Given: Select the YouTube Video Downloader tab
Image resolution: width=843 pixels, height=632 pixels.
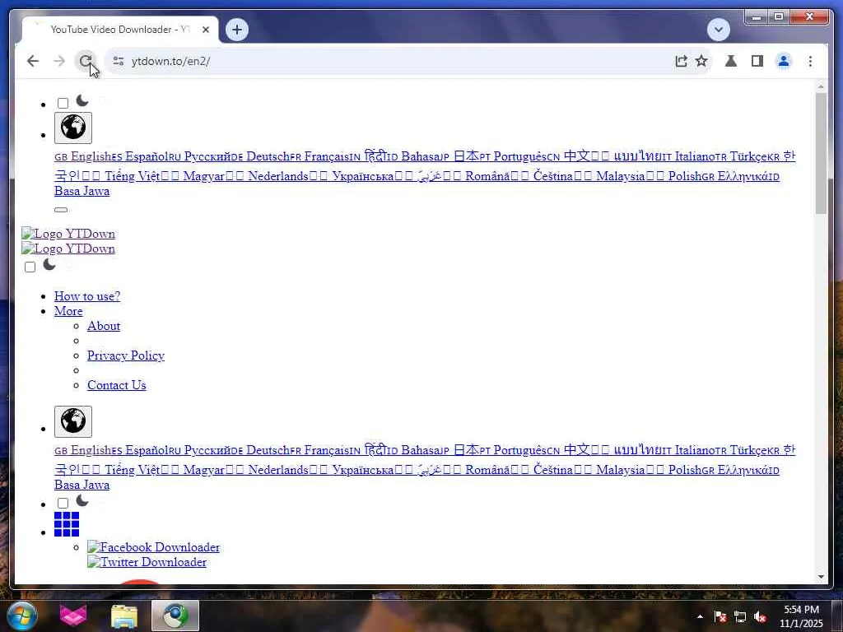Looking at the screenshot, I should [120, 30].
